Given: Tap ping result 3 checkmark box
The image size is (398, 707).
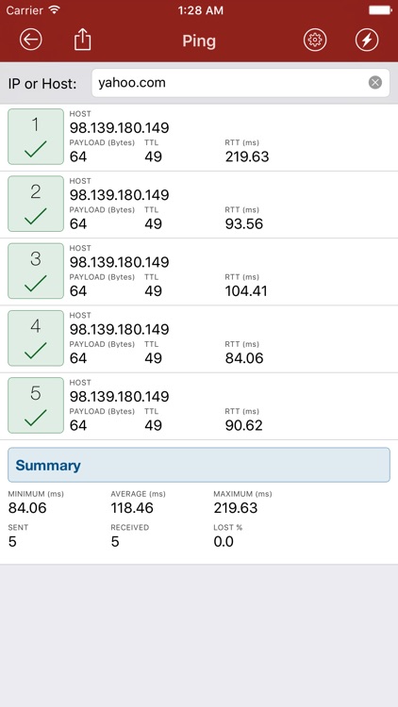Looking at the screenshot, I should tap(36, 271).
